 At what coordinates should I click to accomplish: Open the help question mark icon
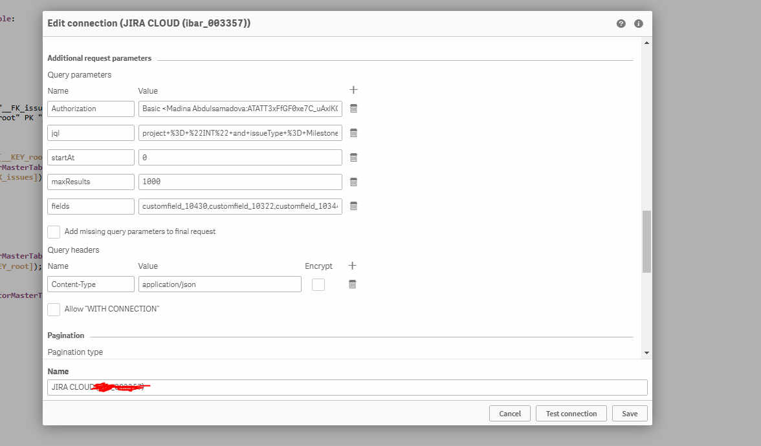click(x=621, y=24)
